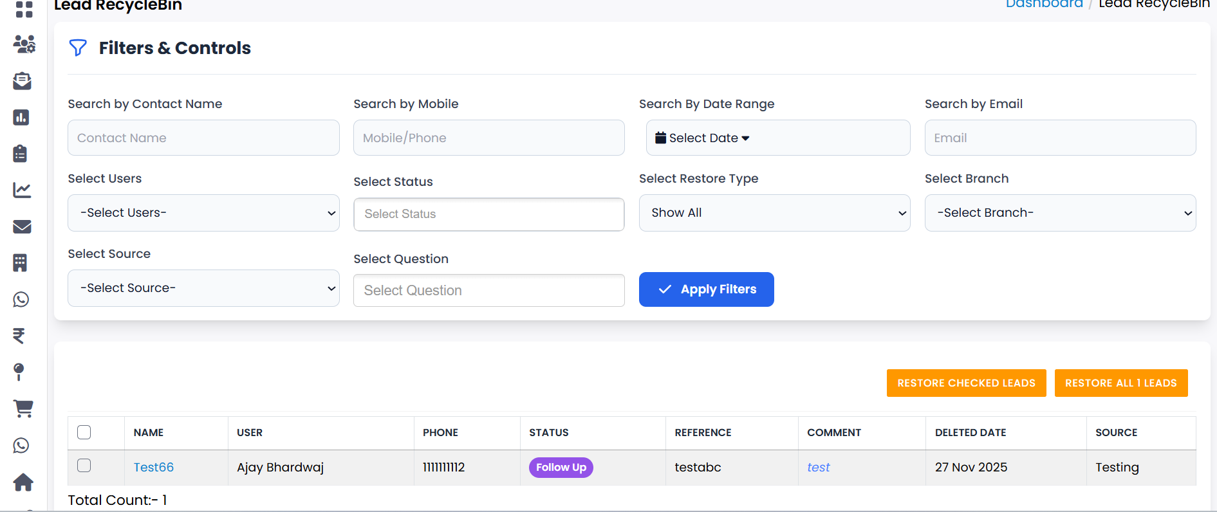
Task: Tick the select-all checkbox in table header
Action: 84,432
